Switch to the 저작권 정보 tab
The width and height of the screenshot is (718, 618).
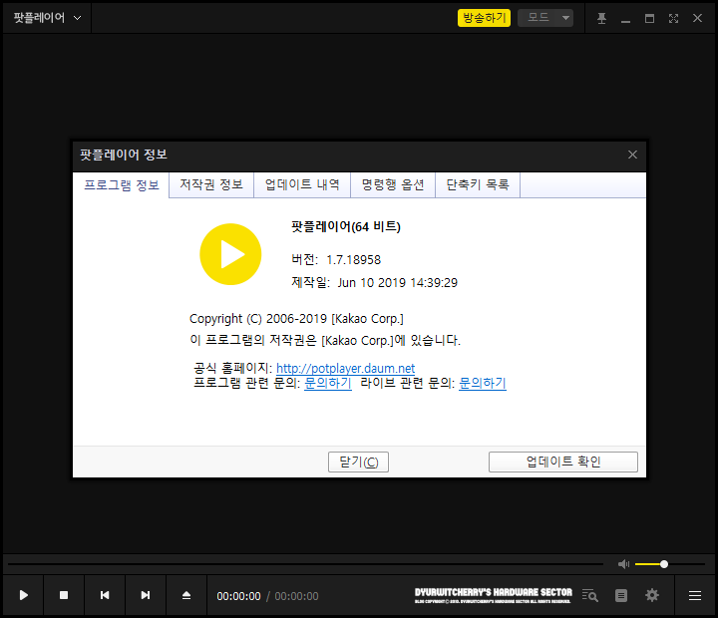(211, 184)
